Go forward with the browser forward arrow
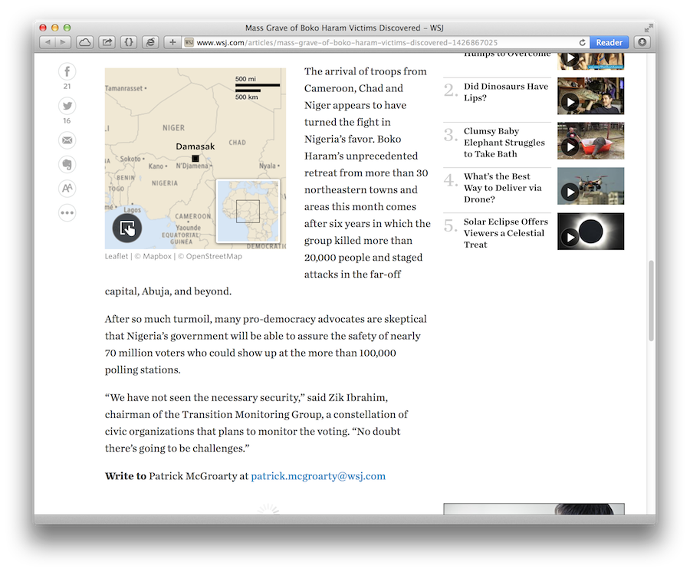 (x=63, y=42)
